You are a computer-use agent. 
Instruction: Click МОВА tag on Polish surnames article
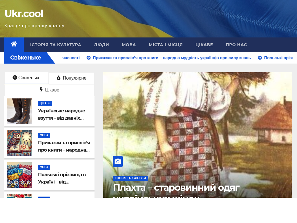pyautogui.click(x=44, y=167)
